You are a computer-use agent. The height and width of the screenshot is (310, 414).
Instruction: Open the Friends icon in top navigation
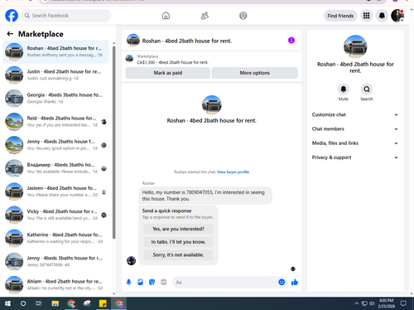click(205, 16)
